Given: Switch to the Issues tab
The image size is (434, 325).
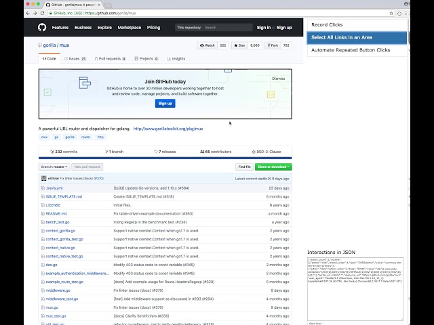Looking at the screenshot, I should pos(75,59).
